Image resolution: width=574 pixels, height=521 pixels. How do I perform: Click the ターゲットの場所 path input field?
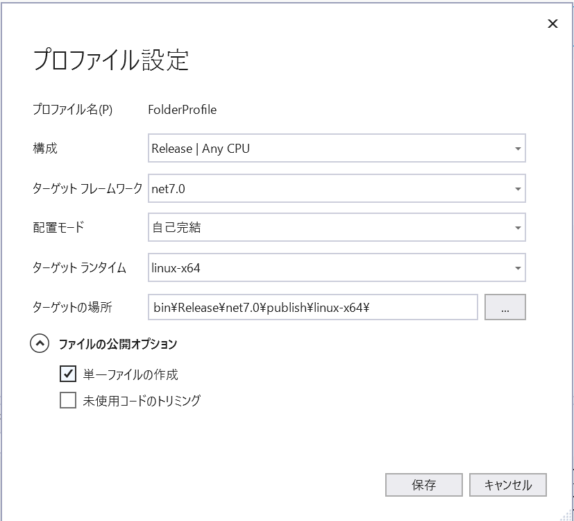pos(313,307)
